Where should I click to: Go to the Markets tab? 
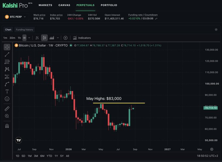(45, 5)
